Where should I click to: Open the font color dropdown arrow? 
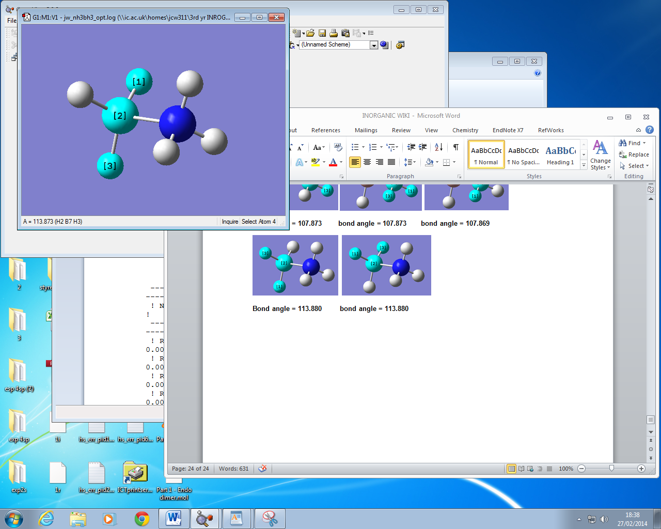(x=341, y=162)
